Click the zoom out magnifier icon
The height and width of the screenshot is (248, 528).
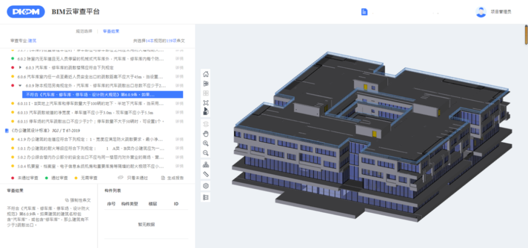[x=206, y=153]
